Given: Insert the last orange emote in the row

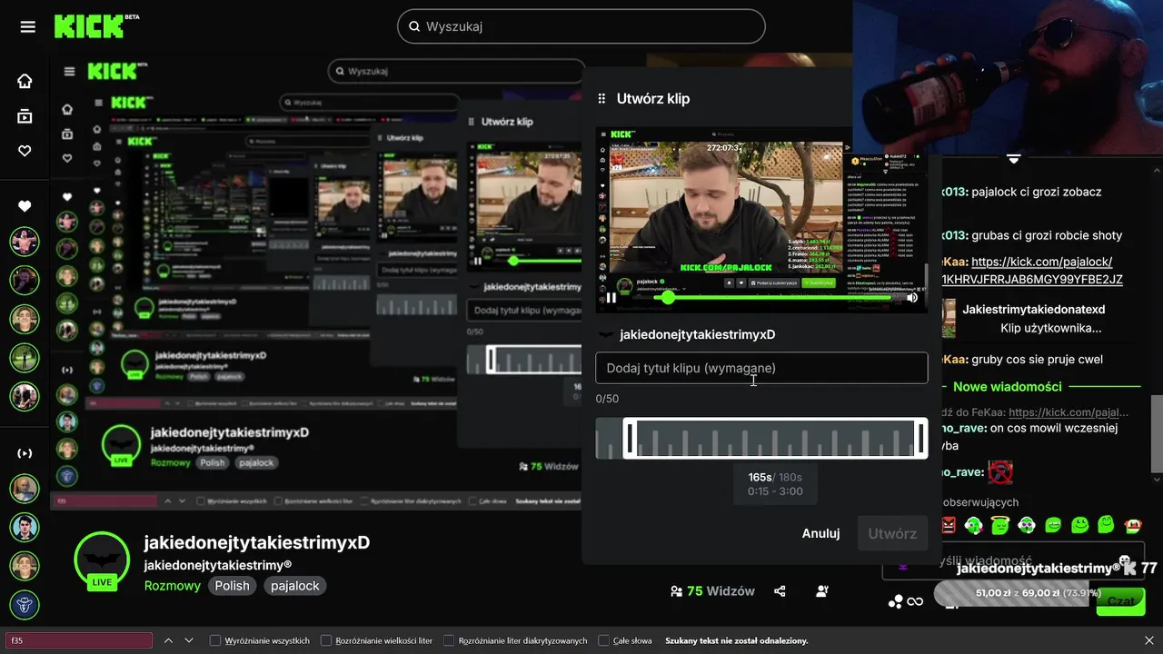Looking at the screenshot, I should pyautogui.click(x=1133, y=525).
